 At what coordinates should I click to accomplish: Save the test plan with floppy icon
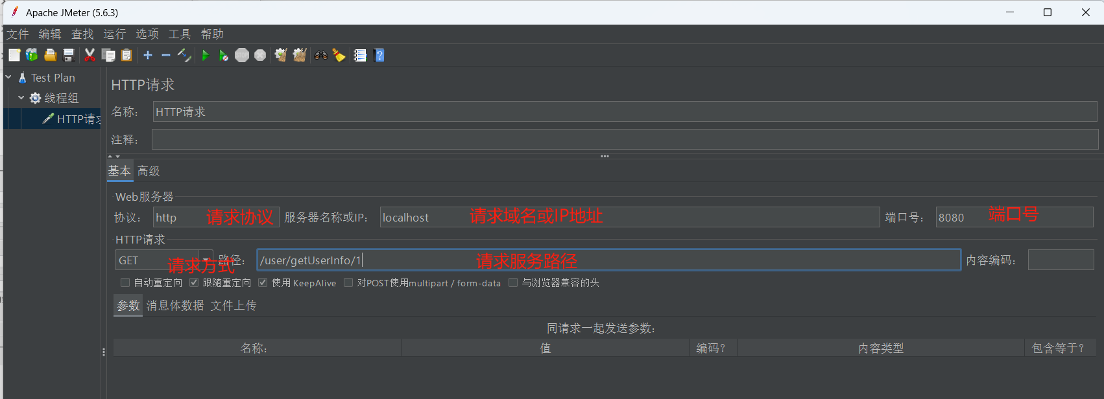point(69,55)
